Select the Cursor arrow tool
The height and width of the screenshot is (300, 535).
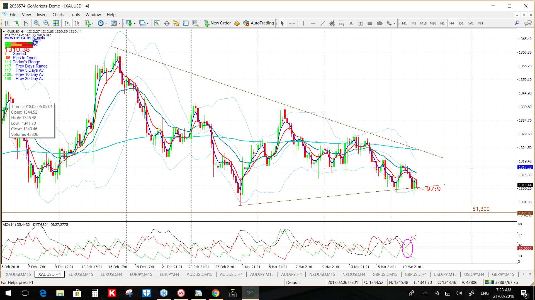(x=282, y=23)
